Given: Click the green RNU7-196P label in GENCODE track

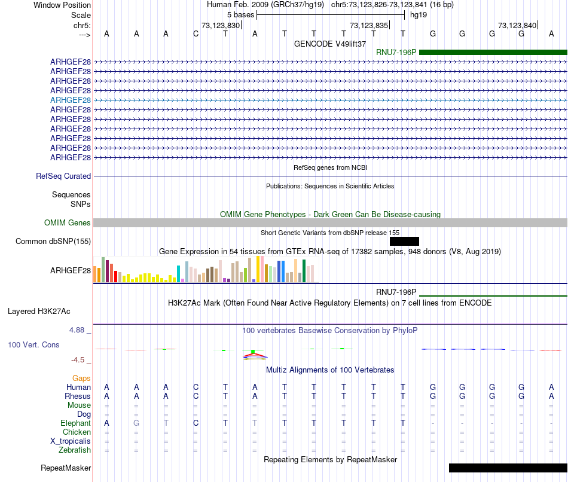Looking at the screenshot, I should [x=396, y=52].
